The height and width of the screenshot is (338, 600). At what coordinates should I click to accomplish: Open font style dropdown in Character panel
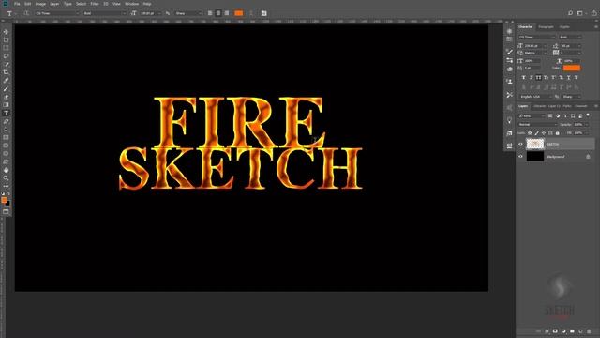570,38
